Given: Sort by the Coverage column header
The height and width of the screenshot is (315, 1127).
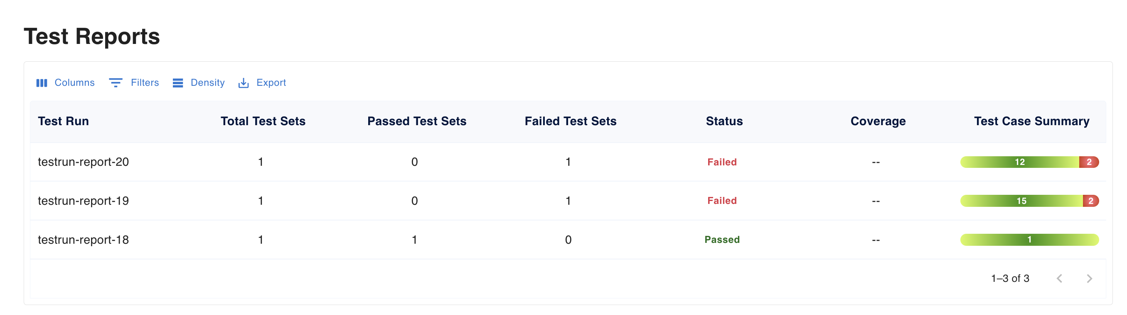Looking at the screenshot, I should coord(877,121).
